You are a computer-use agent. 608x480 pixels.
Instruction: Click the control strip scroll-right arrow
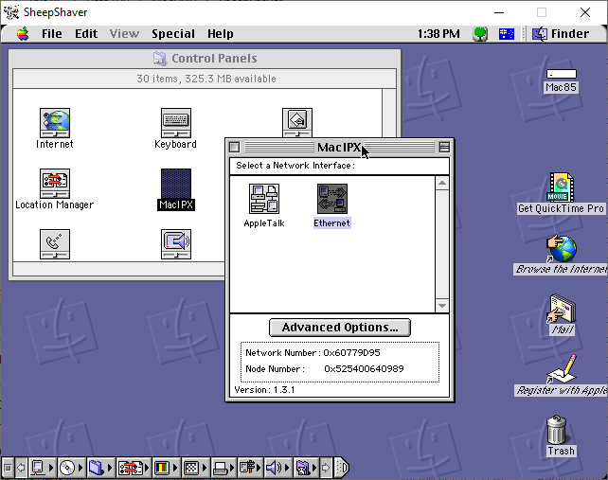tap(326, 468)
